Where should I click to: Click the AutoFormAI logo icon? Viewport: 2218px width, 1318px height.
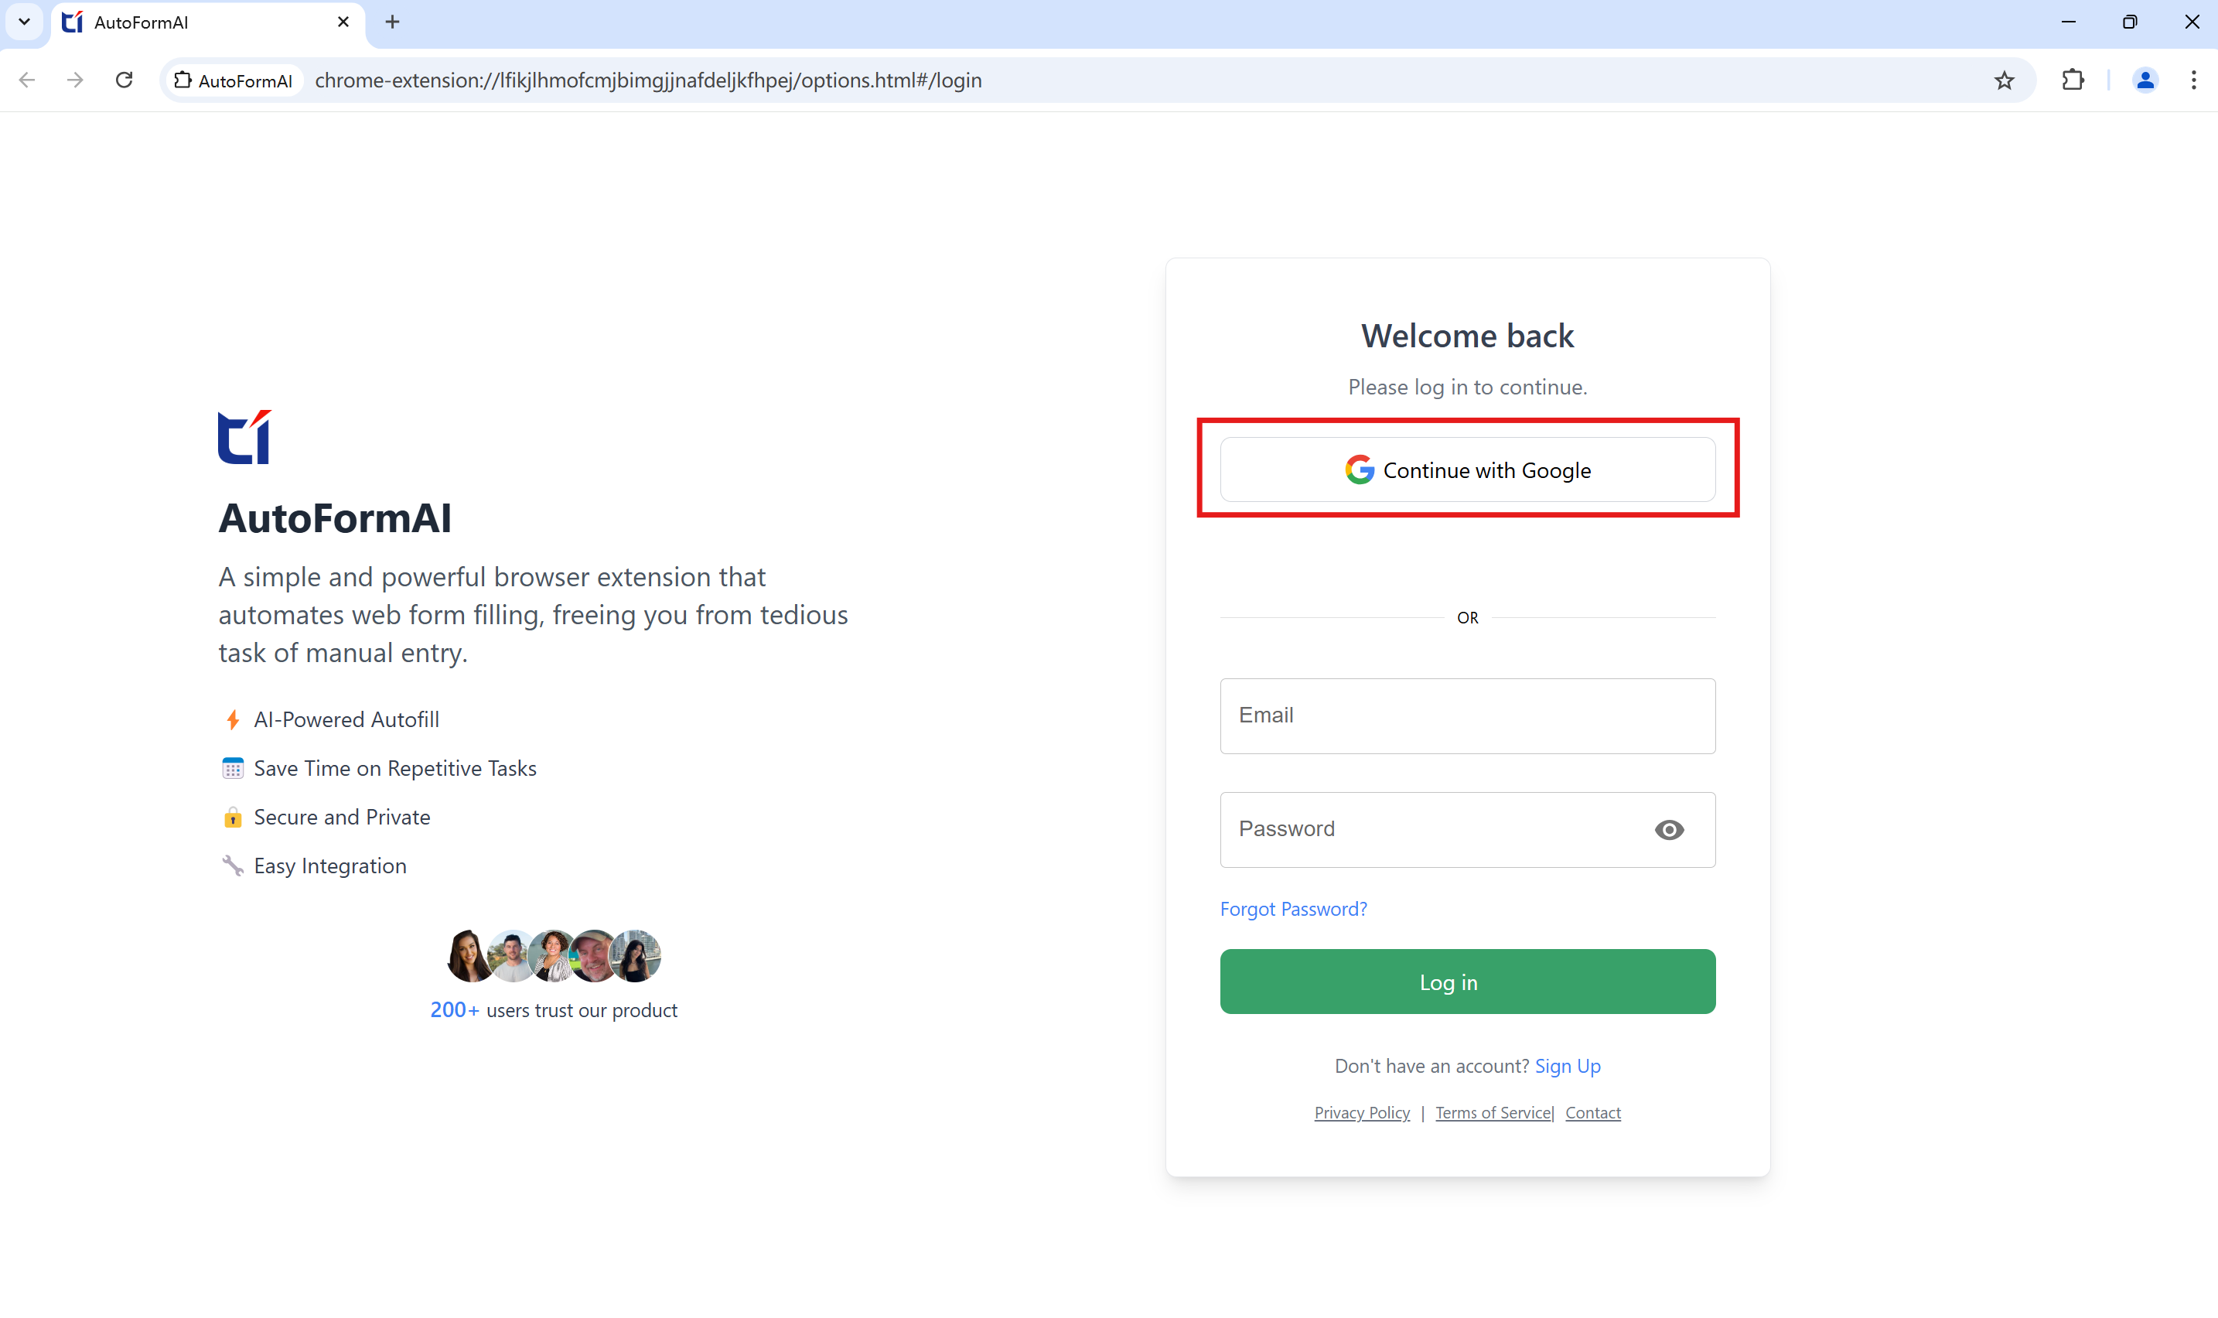coord(244,437)
